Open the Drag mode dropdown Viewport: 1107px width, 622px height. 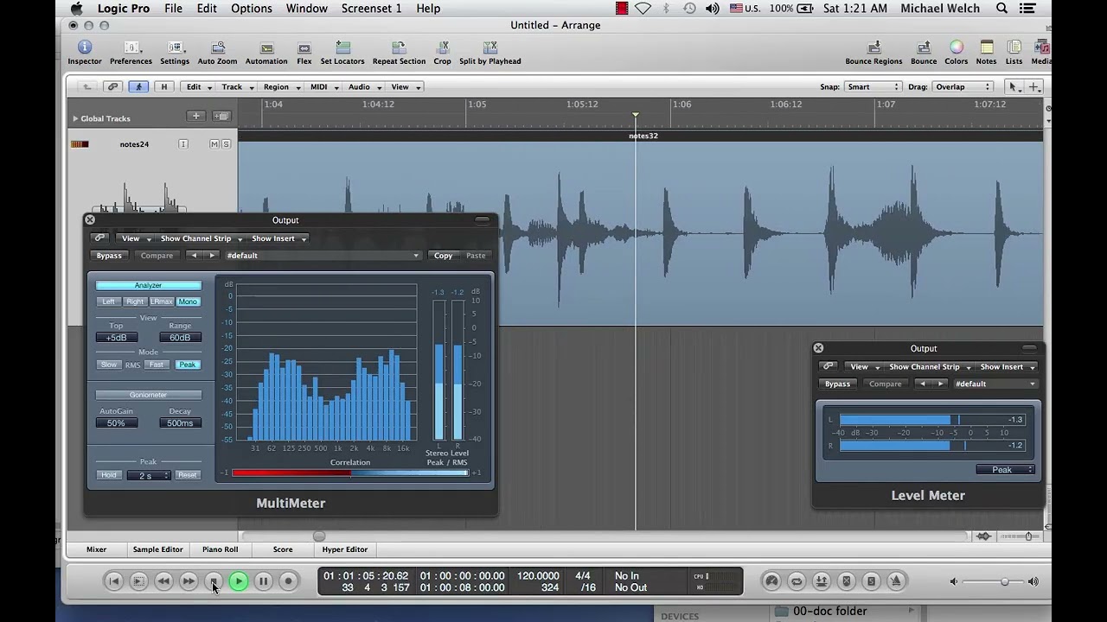tap(963, 86)
